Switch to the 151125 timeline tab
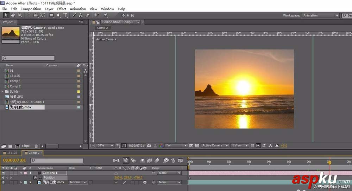The image size is (352, 191). pos(12,153)
